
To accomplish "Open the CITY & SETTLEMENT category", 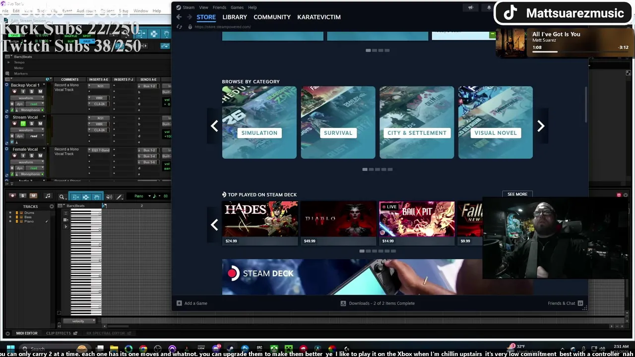I will (x=417, y=122).
